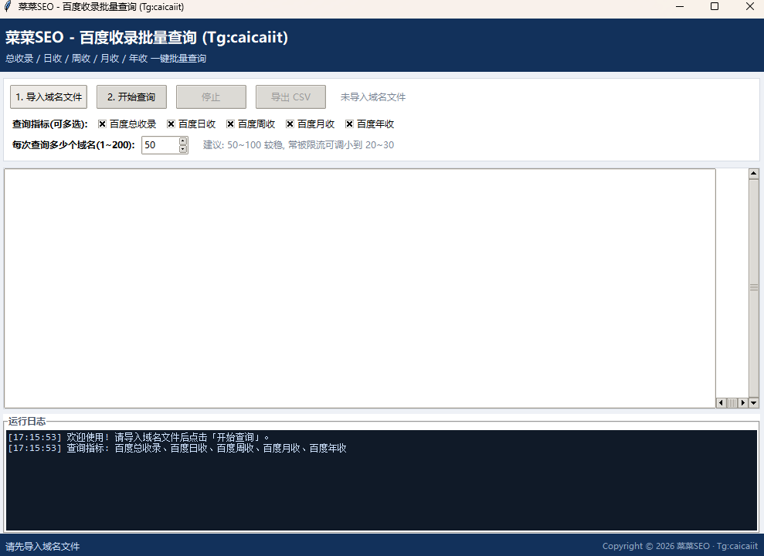Minimize the window
This screenshot has width=764, height=556.
(680, 7)
